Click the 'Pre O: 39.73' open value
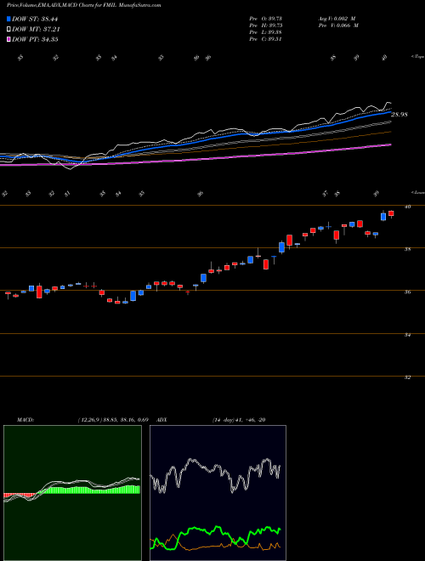 tap(266, 19)
